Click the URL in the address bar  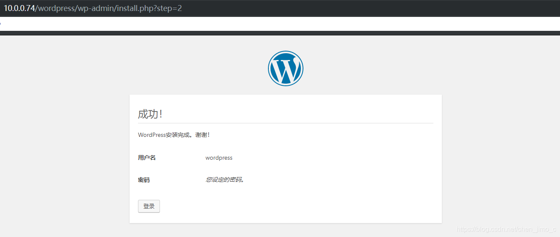[x=93, y=8]
